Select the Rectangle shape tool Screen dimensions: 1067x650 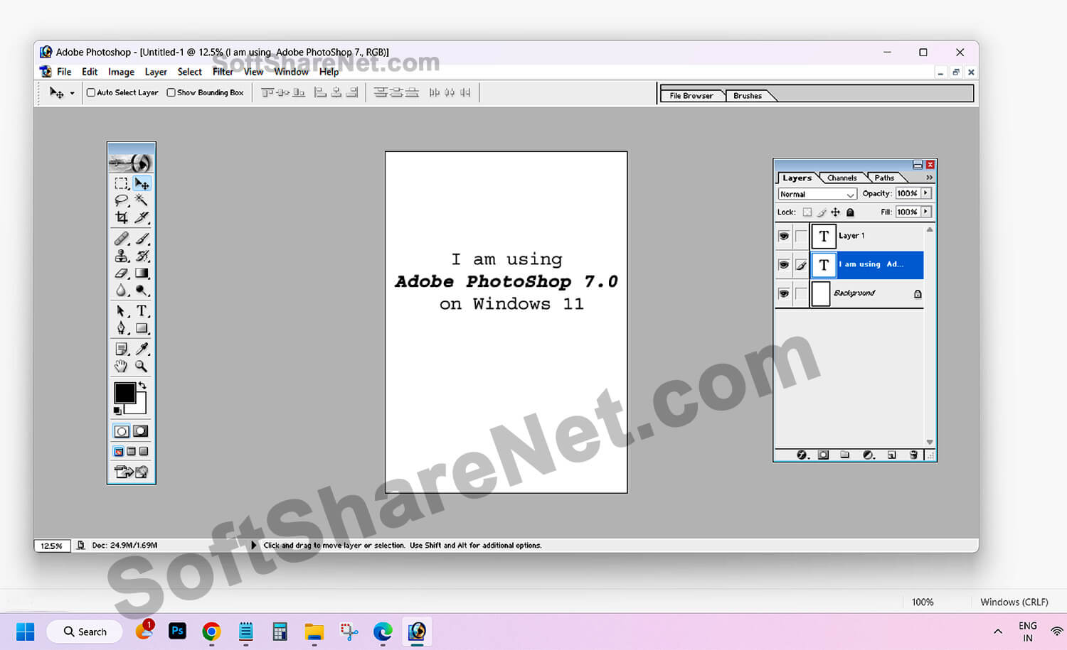tap(142, 328)
